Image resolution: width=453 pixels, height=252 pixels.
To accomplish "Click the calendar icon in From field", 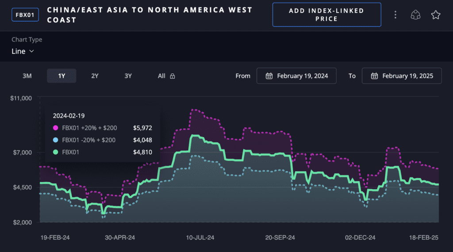I will click(269, 76).
